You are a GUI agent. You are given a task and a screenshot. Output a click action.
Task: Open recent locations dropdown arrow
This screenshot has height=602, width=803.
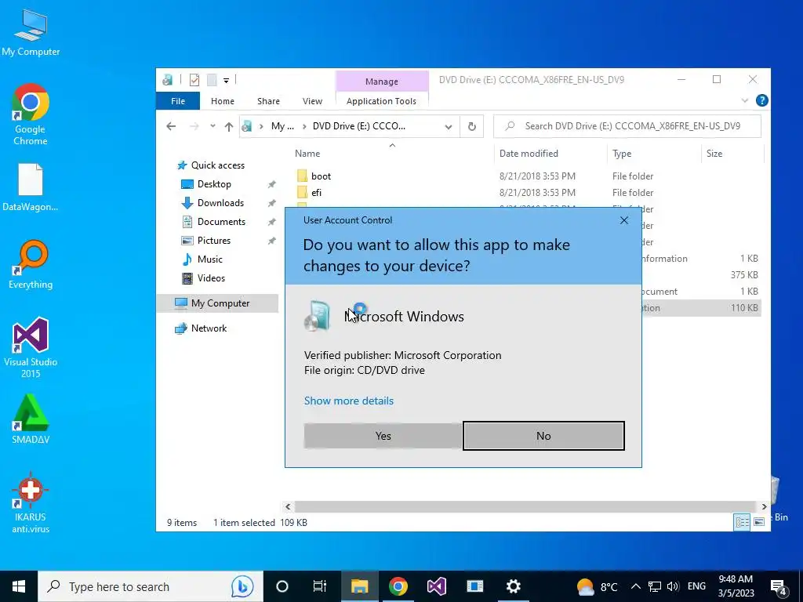click(212, 126)
